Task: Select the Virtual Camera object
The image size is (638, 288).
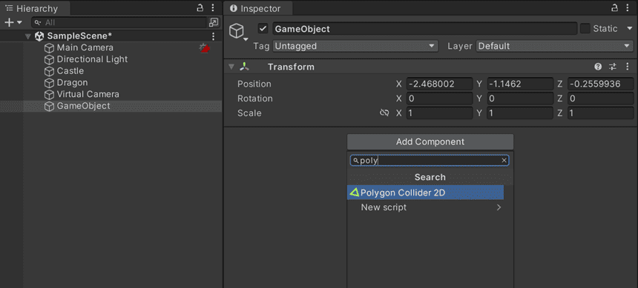Action: pos(88,94)
